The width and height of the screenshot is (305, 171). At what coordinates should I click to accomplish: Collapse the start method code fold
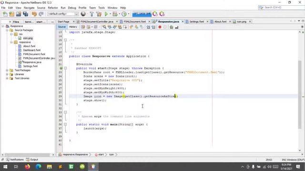[65, 68]
